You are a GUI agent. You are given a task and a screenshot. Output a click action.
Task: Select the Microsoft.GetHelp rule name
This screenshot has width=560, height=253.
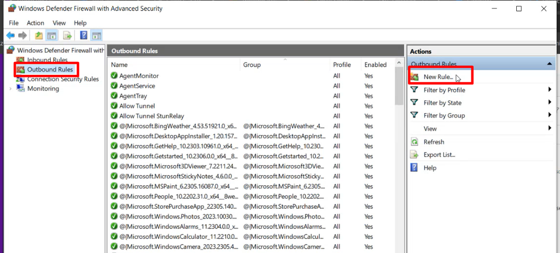179,146
